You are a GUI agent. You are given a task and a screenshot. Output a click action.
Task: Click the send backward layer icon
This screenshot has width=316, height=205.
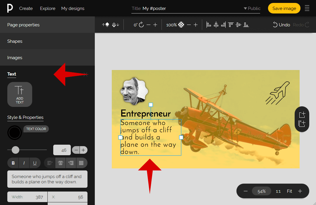pyautogui.click(x=116, y=25)
